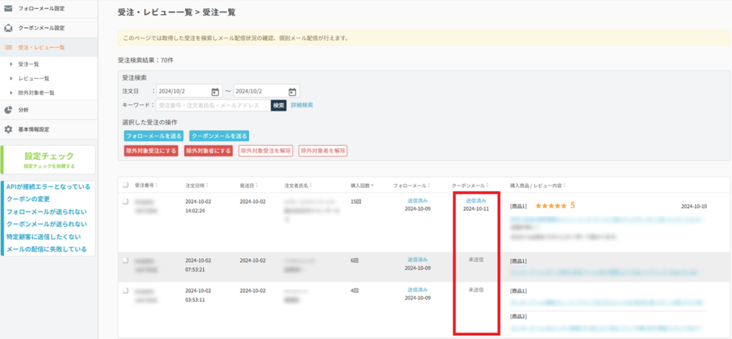The image size is (732, 339).
Task: Open the calendar icon of end 注文日
Action: pos(292,92)
